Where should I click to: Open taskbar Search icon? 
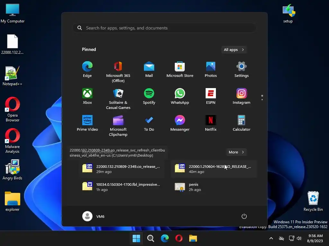150,238
